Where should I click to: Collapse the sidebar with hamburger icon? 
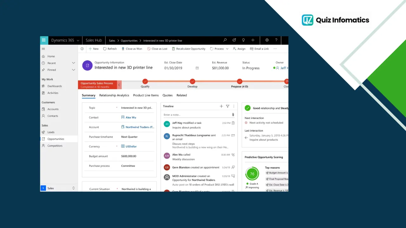tap(43, 49)
